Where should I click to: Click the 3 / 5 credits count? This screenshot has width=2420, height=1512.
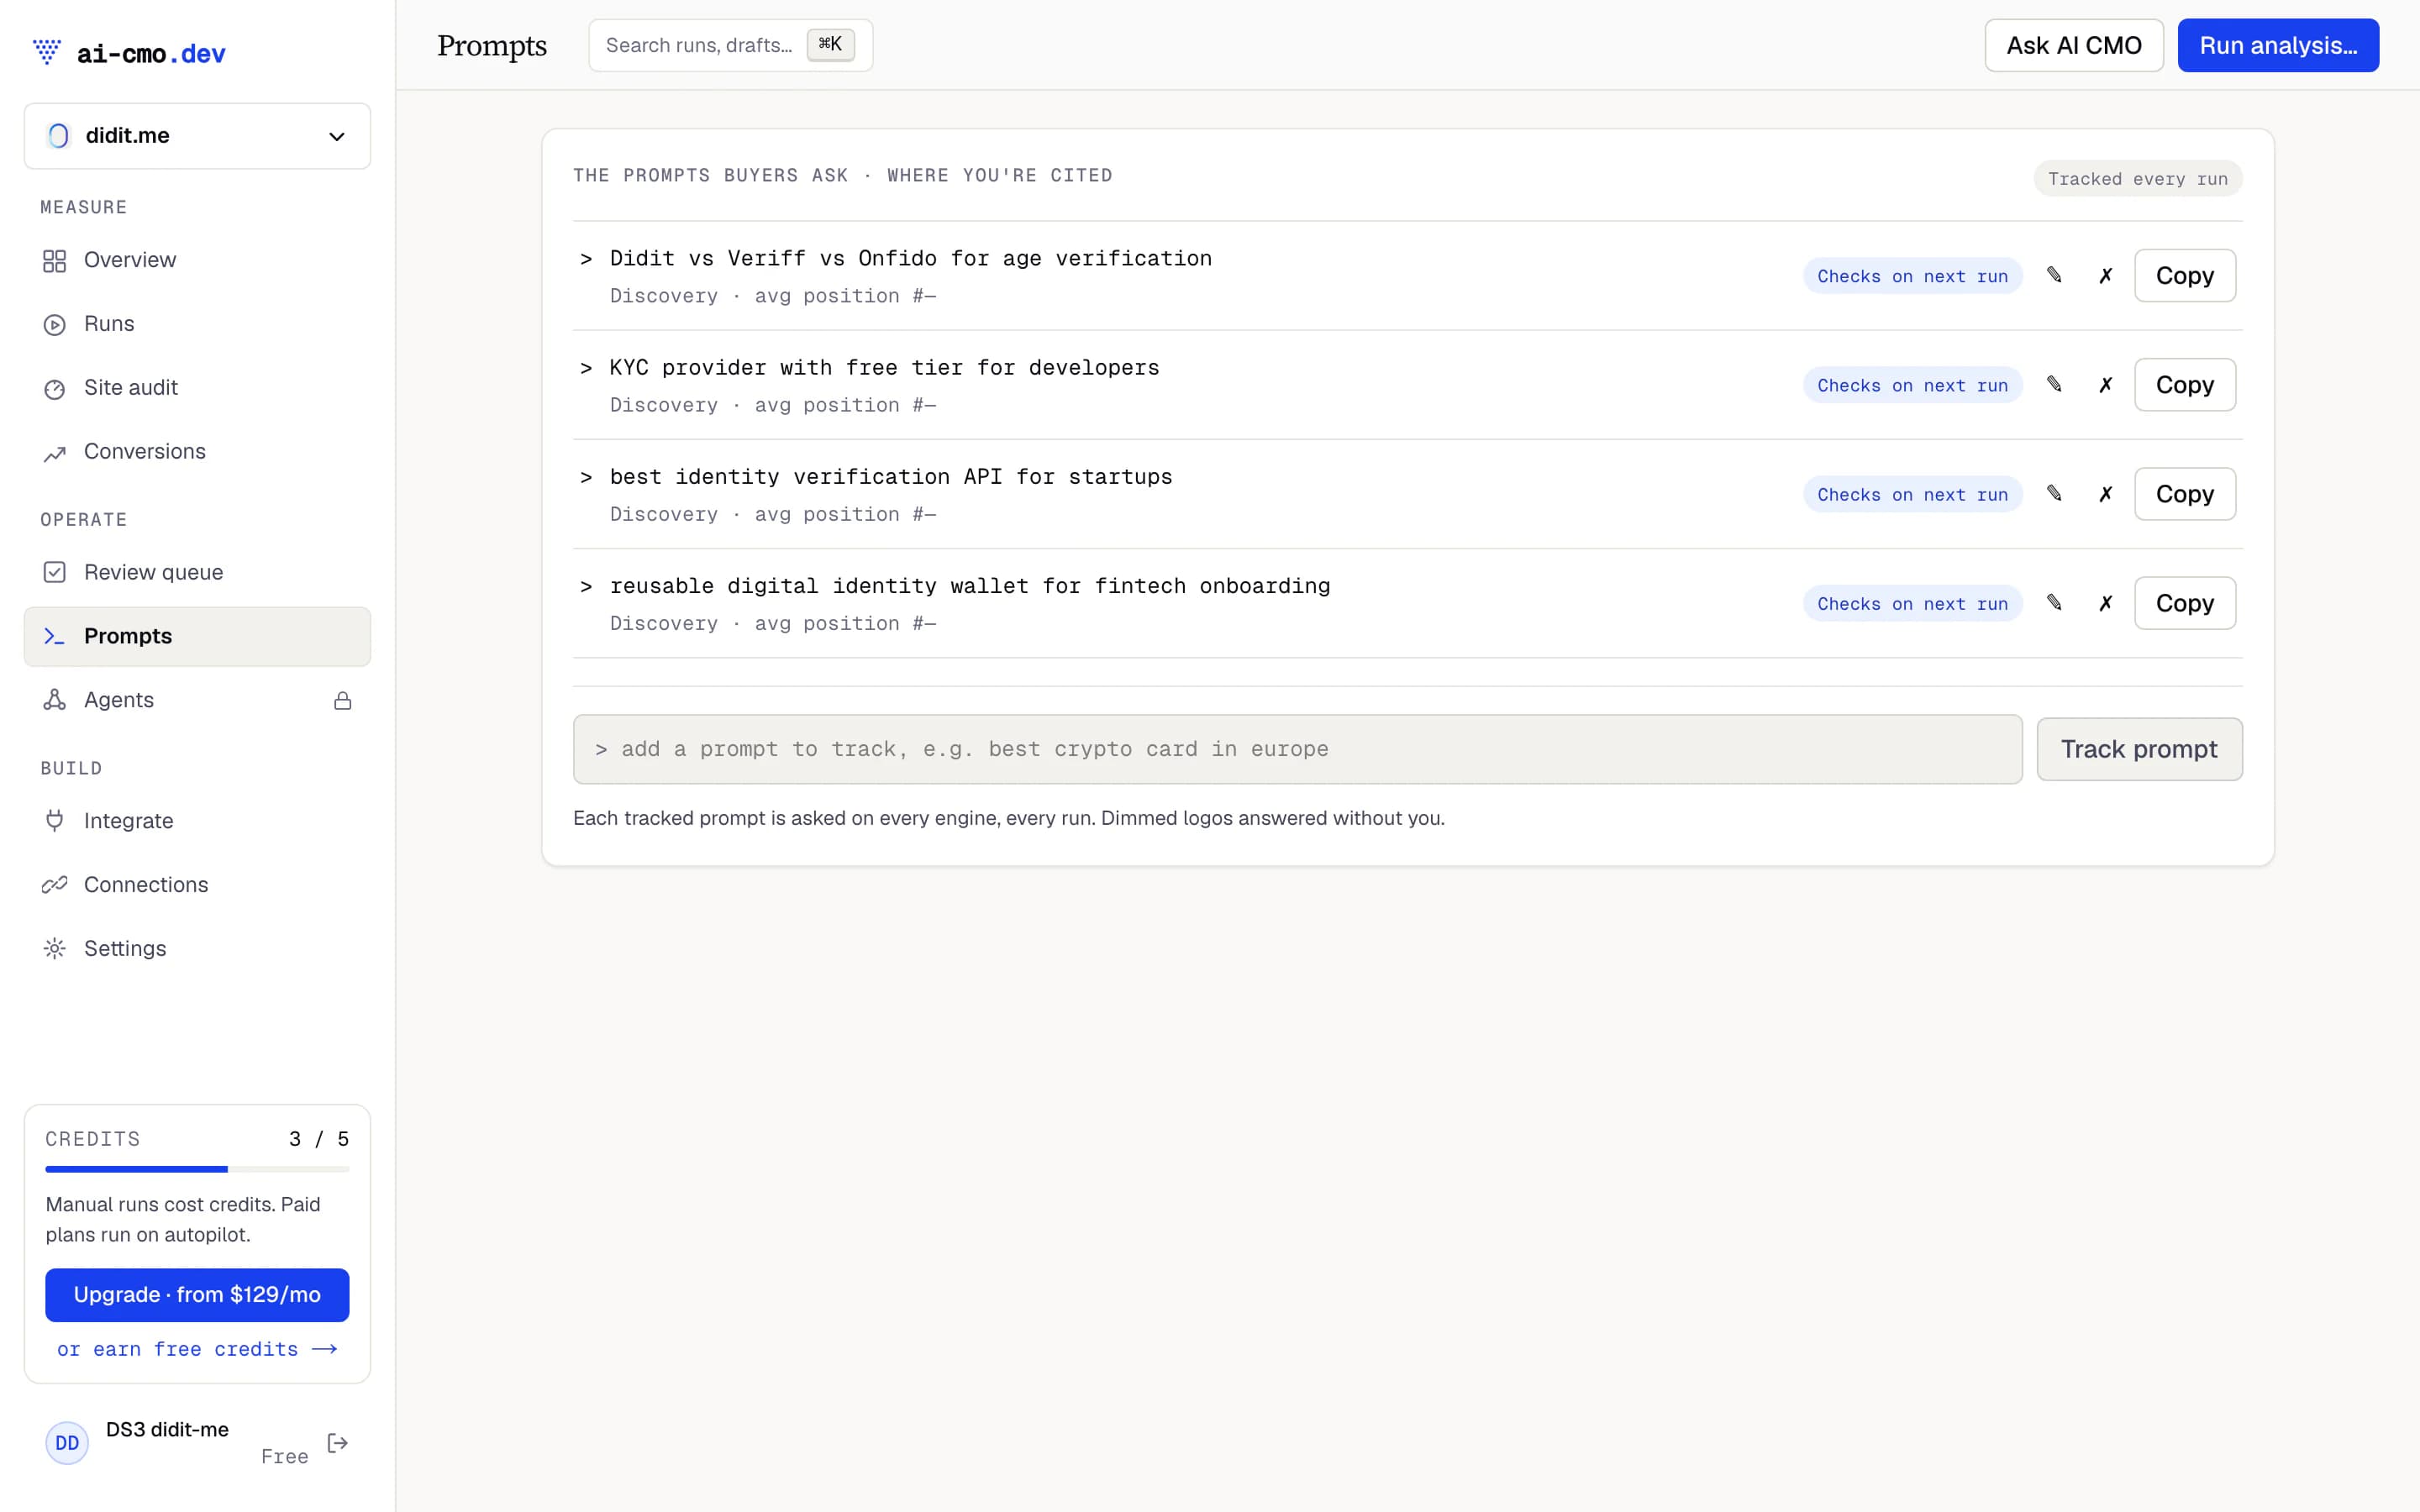(x=319, y=1139)
